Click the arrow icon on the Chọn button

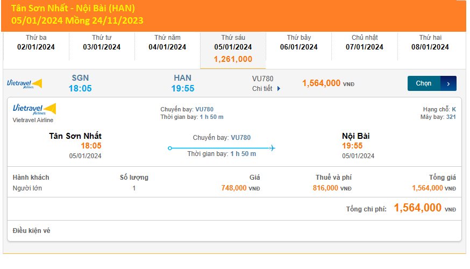pos(448,83)
